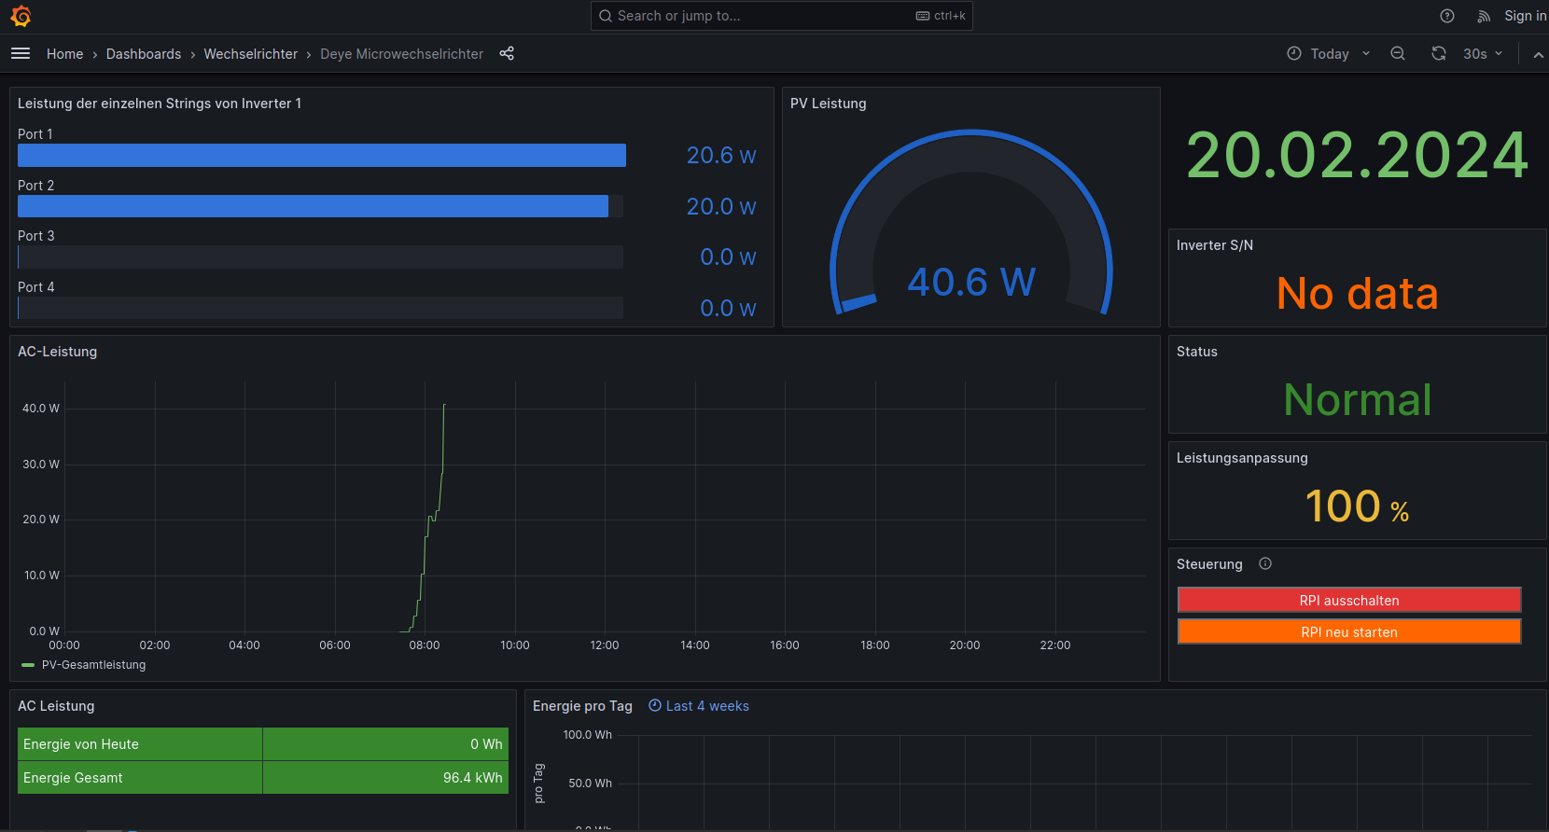Click the Steuerung info icon
This screenshot has height=832, width=1549.
click(x=1265, y=563)
